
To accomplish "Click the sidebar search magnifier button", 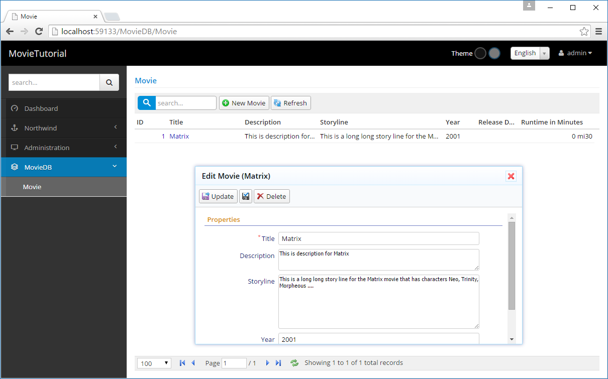I will (x=109, y=82).
